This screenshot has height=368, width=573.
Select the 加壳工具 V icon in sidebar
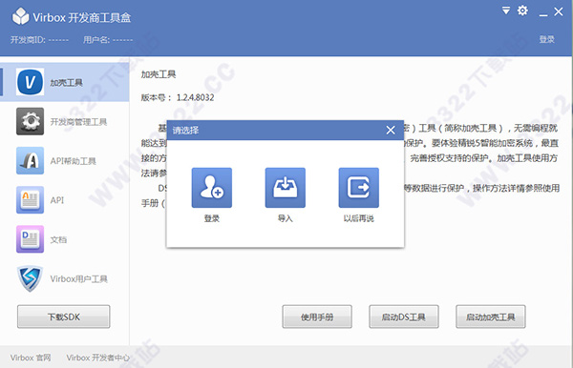(x=30, y=82)
